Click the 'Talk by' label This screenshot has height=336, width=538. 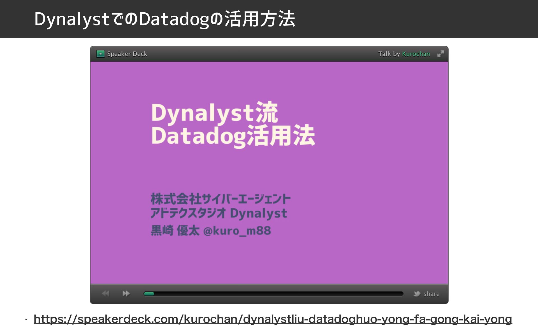[x=389, y=54]
